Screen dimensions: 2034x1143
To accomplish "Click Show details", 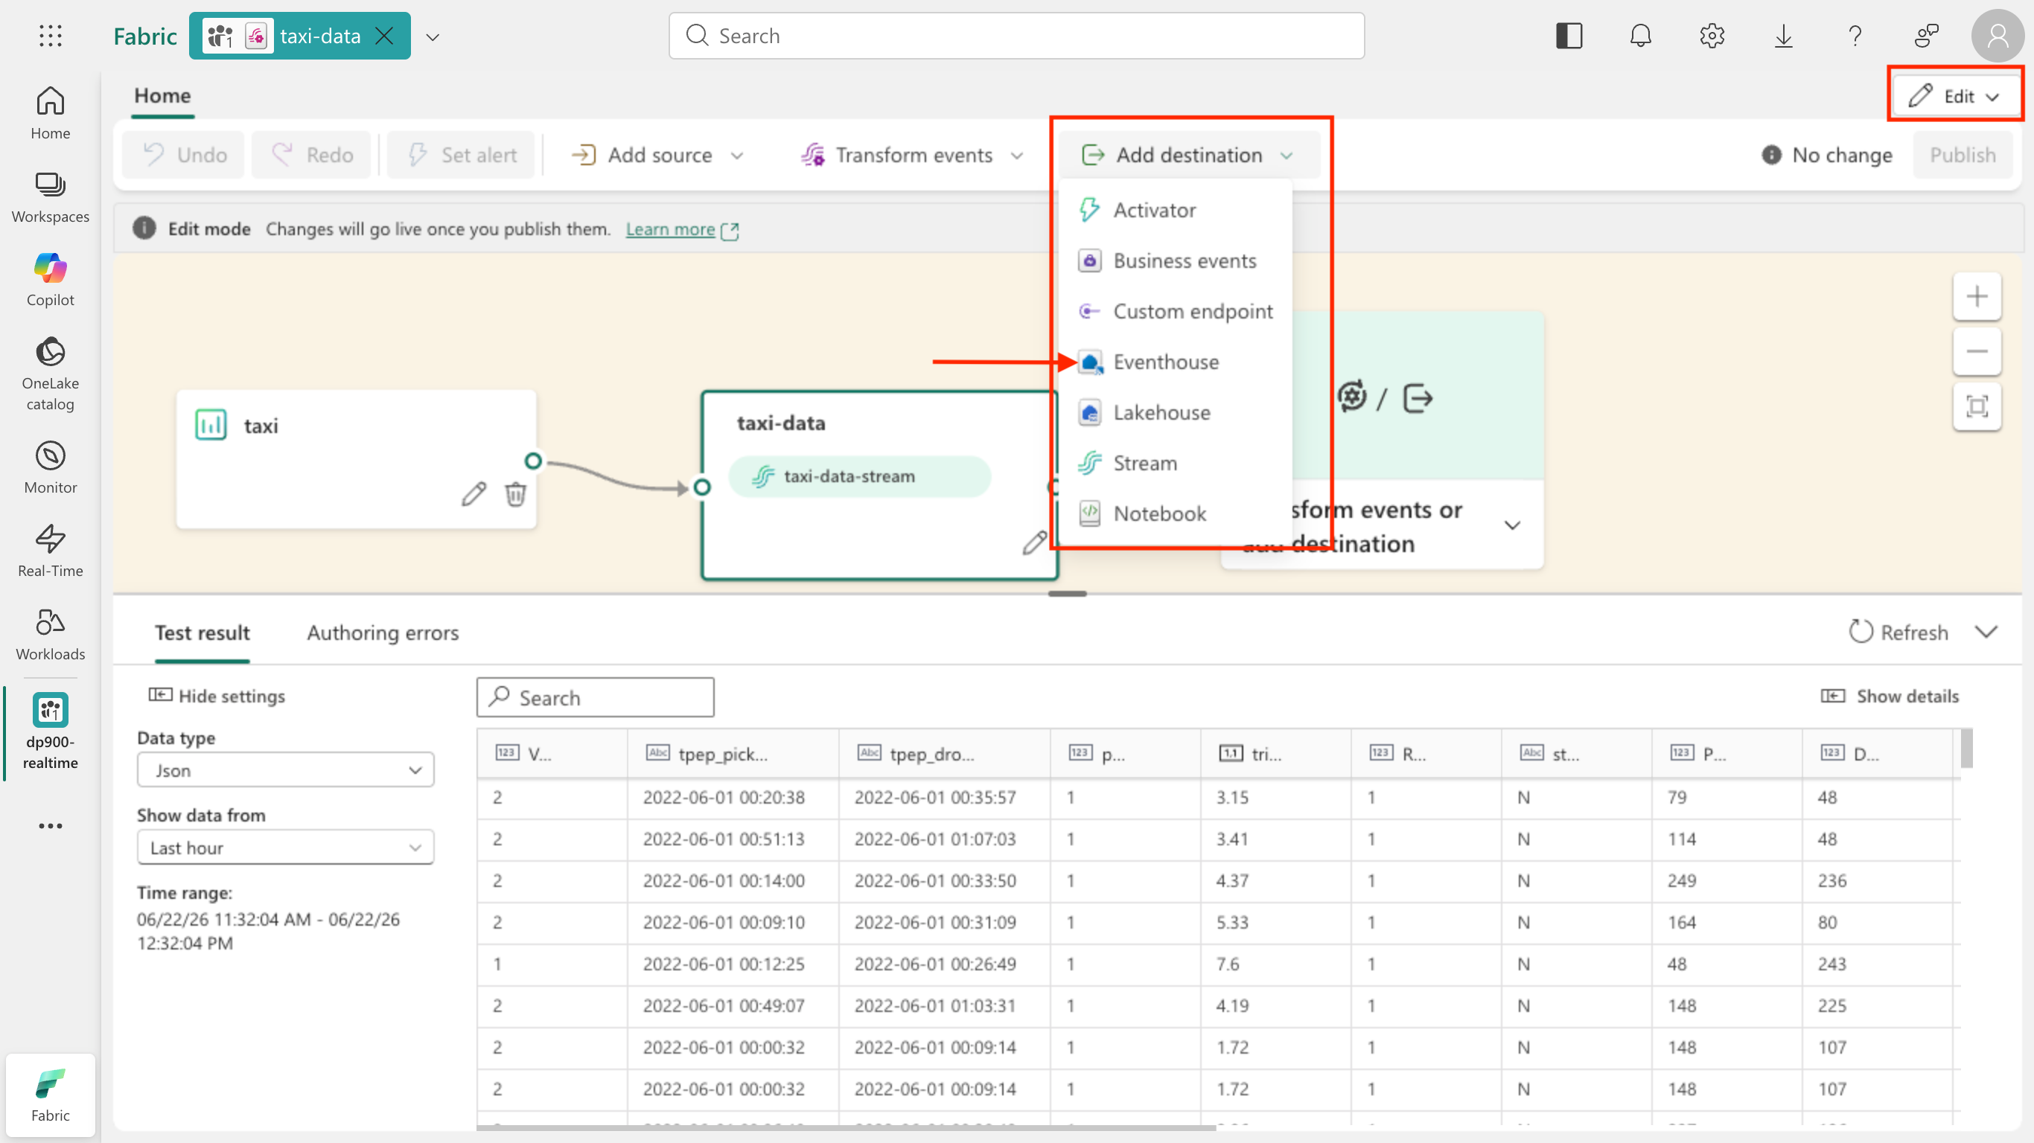I will point(1890,696).
